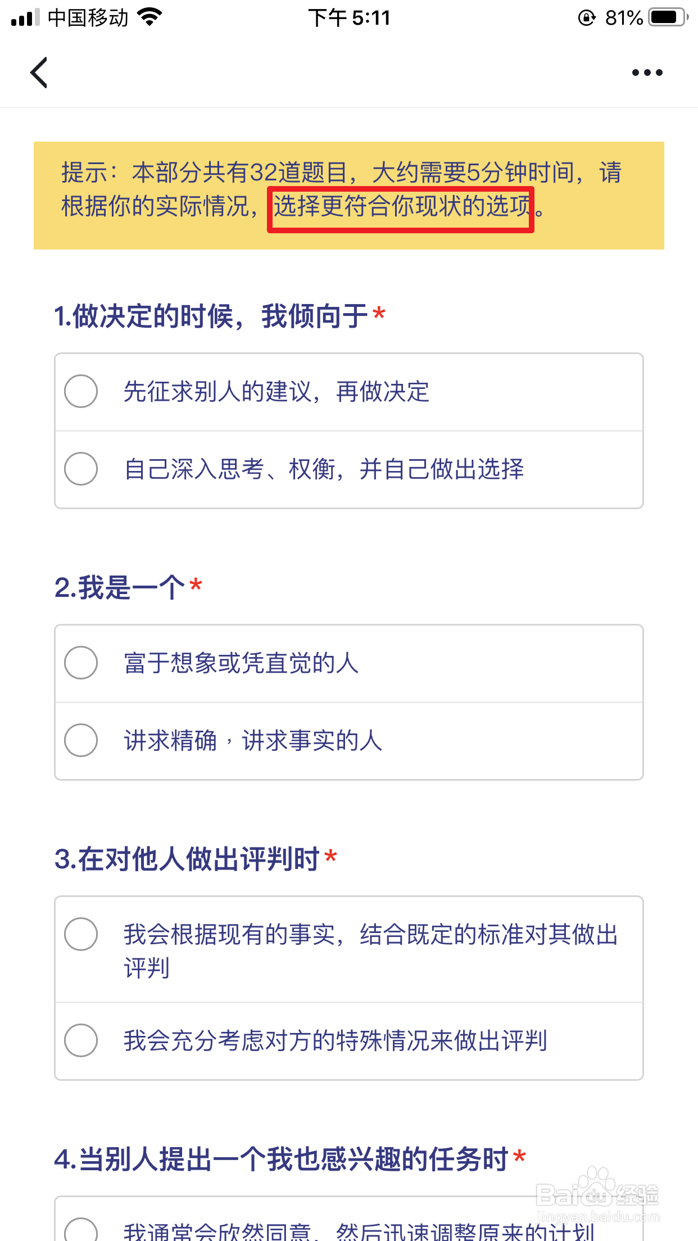
Task: Click question title 3.在对他人做出评判时
Action: coord(187,859)
